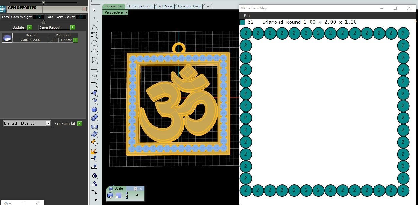Click the Total Gem Count value field
This screenshot has height=205, width=418.
[81, 17]
